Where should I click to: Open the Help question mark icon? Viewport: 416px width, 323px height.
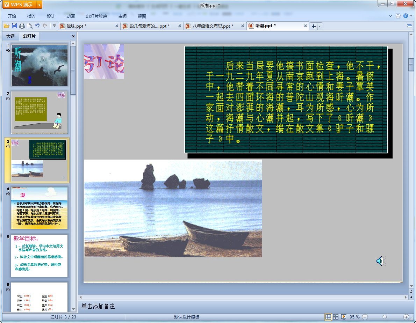(x=406, y=16)
